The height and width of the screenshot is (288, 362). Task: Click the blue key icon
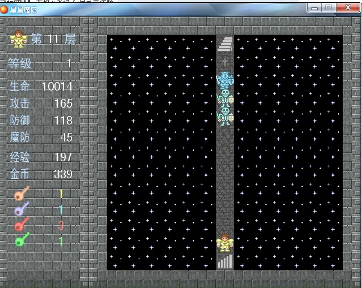[x=22, y=209]
